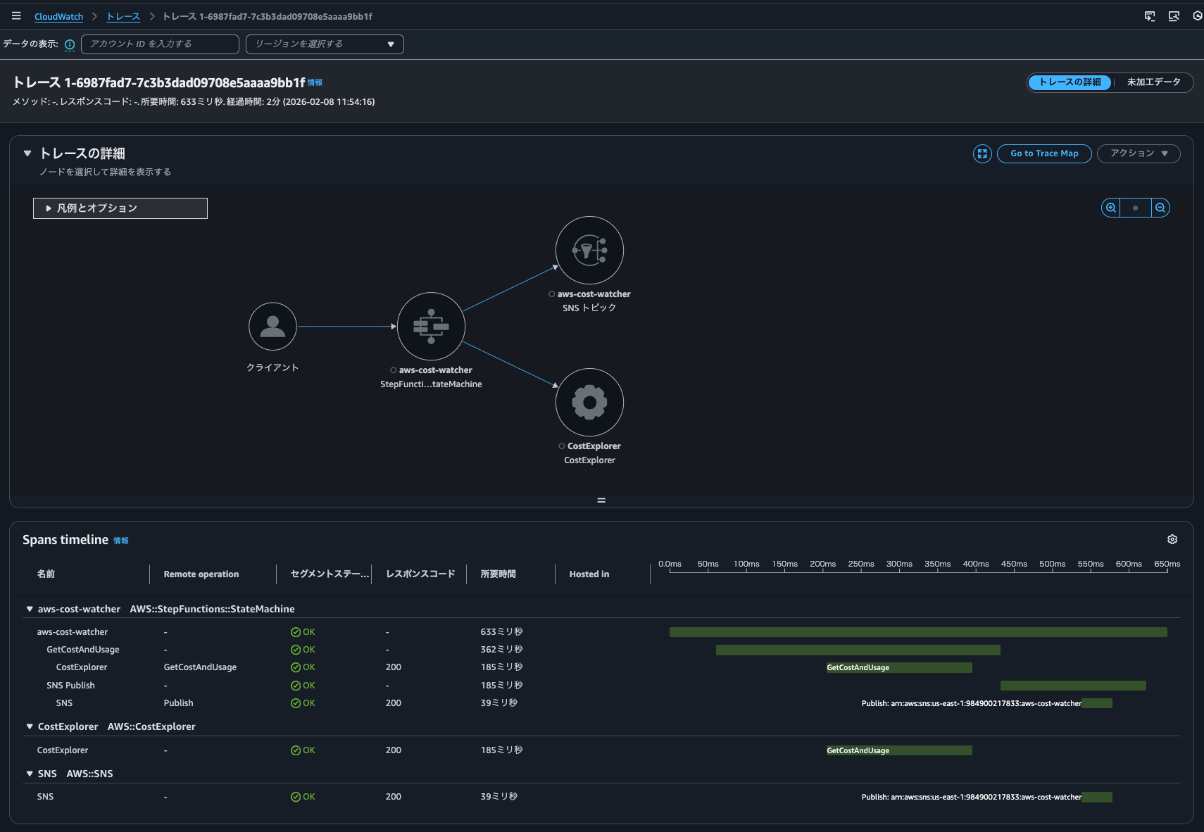This screenshot has height=832, width=1204.
Task: Switch to the 未加工データ view
Action: pyautogui.click(x=1153, y=82)
